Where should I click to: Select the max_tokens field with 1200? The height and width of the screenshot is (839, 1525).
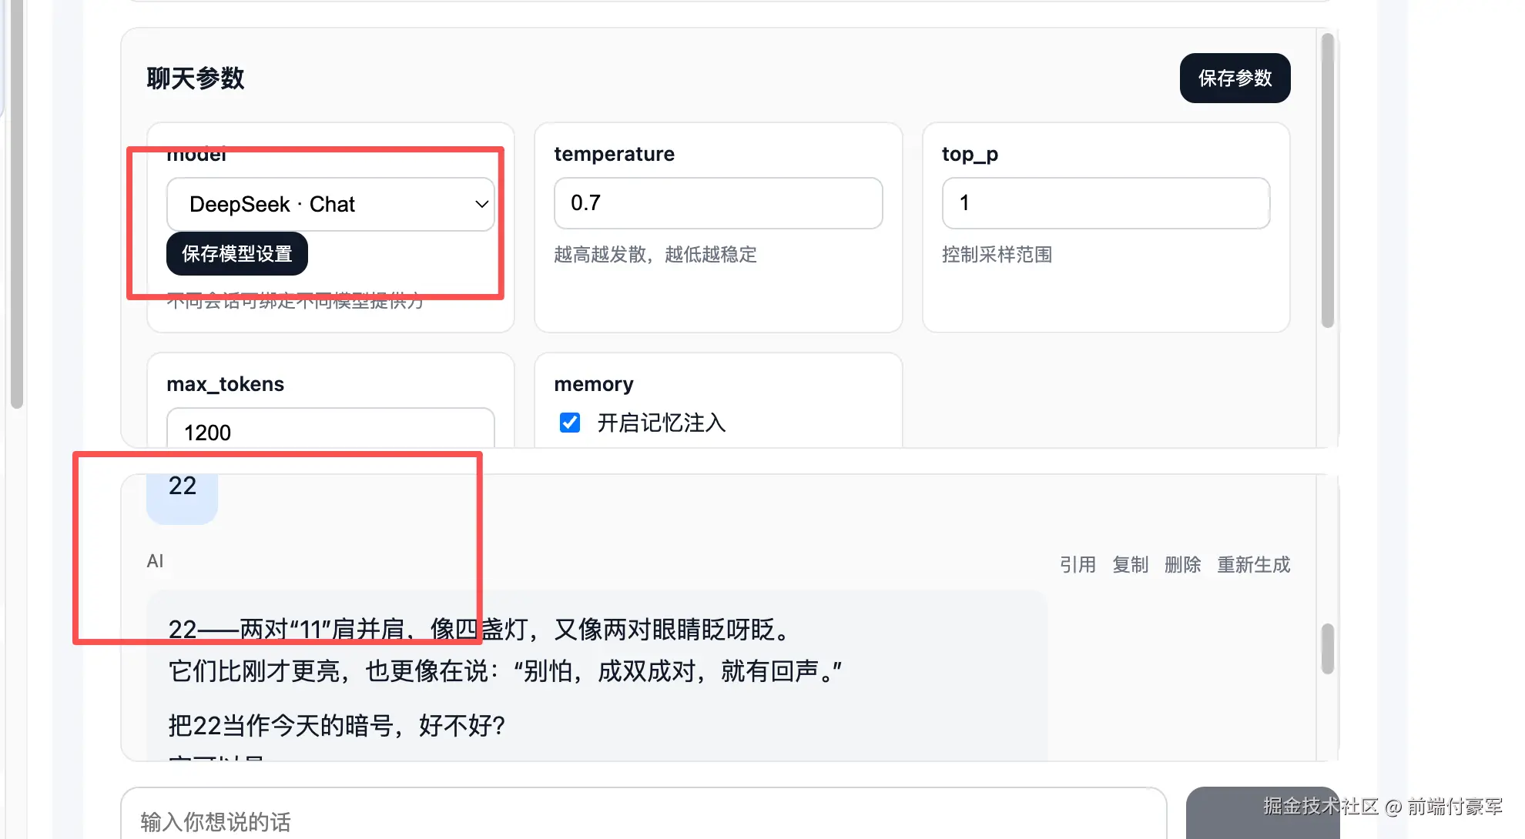tap(330, 431)
